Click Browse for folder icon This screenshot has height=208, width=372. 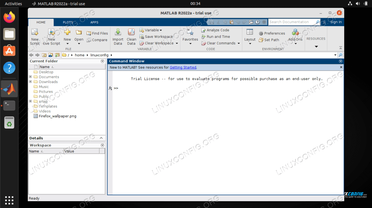pyautogui.click(x=51, y=55)
